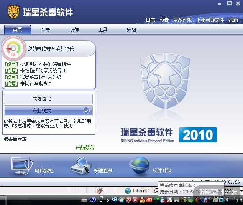
Task: Switch to the 杀毒 tab
Action: (45, 30)
